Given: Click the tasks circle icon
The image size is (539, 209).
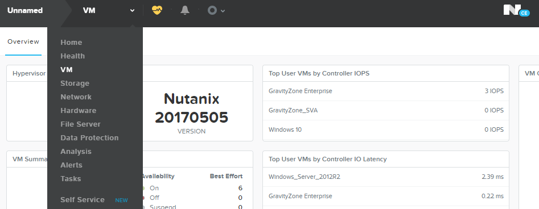Looking at the screenshot, I should (212, 11).
